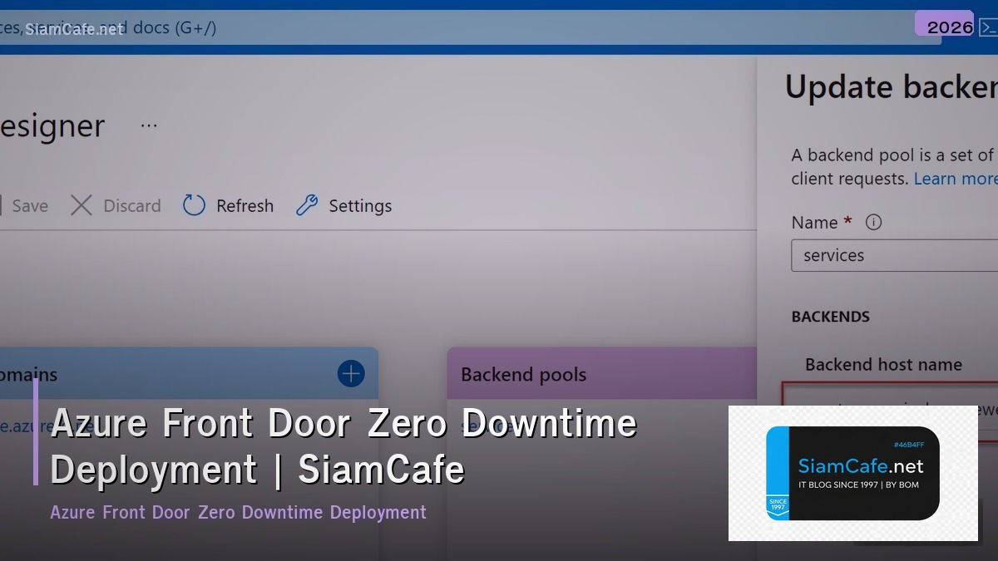
Task: Click the SiamCafe.net logo badge
Action: coord(852,472)
